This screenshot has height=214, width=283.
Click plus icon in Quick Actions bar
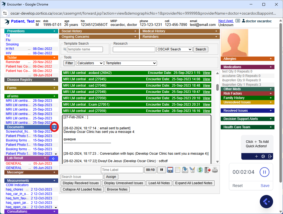[x=256, y=156]
